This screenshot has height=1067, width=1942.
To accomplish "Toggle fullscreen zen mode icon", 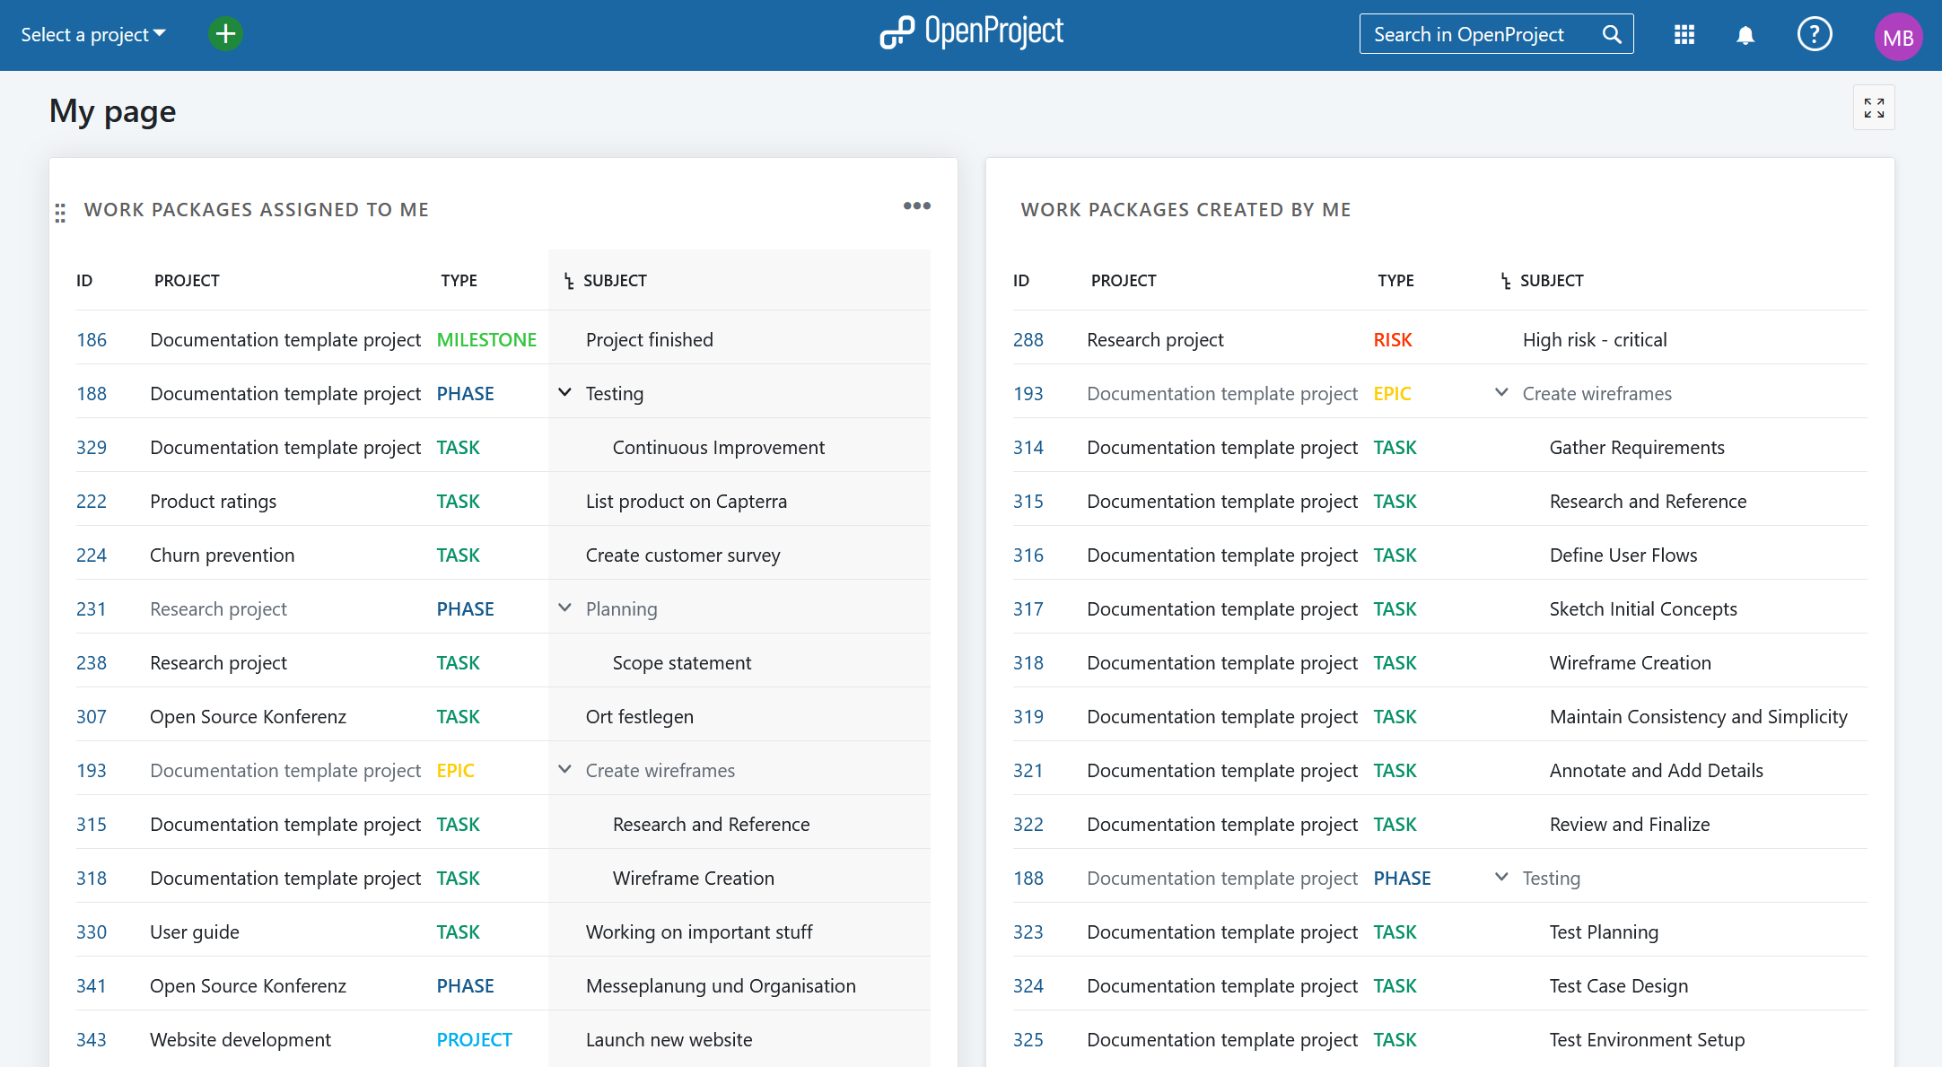I will (1874, 108).
